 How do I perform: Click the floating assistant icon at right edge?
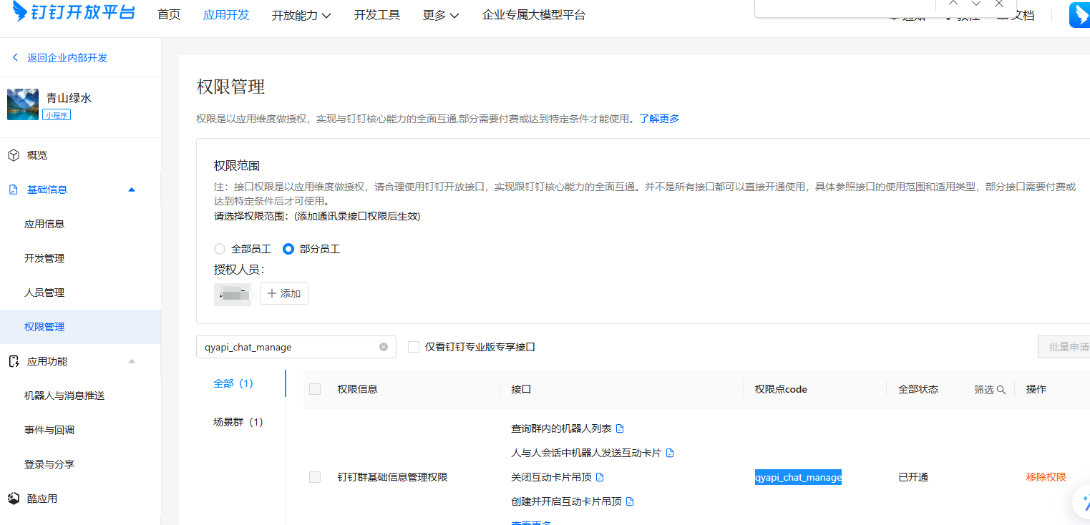(1082, 502)
